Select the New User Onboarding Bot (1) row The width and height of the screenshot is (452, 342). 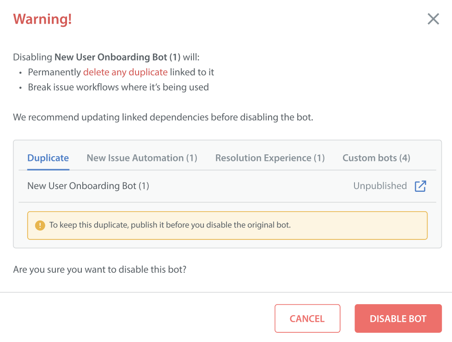click(x=88, y=186)
